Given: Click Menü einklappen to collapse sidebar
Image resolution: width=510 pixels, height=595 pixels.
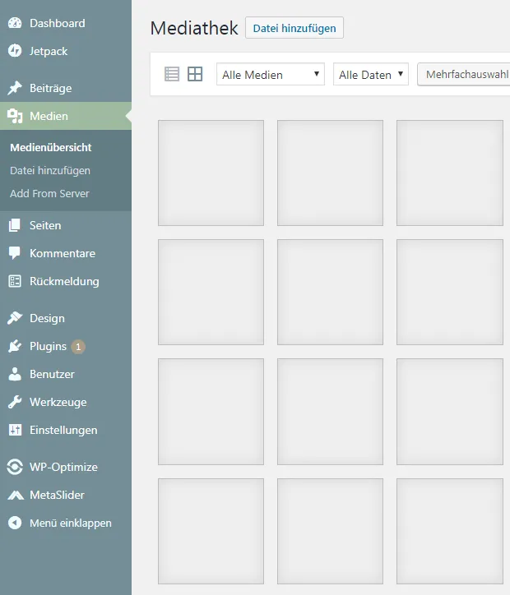Looking at the screenshot, I should [66, 523].
